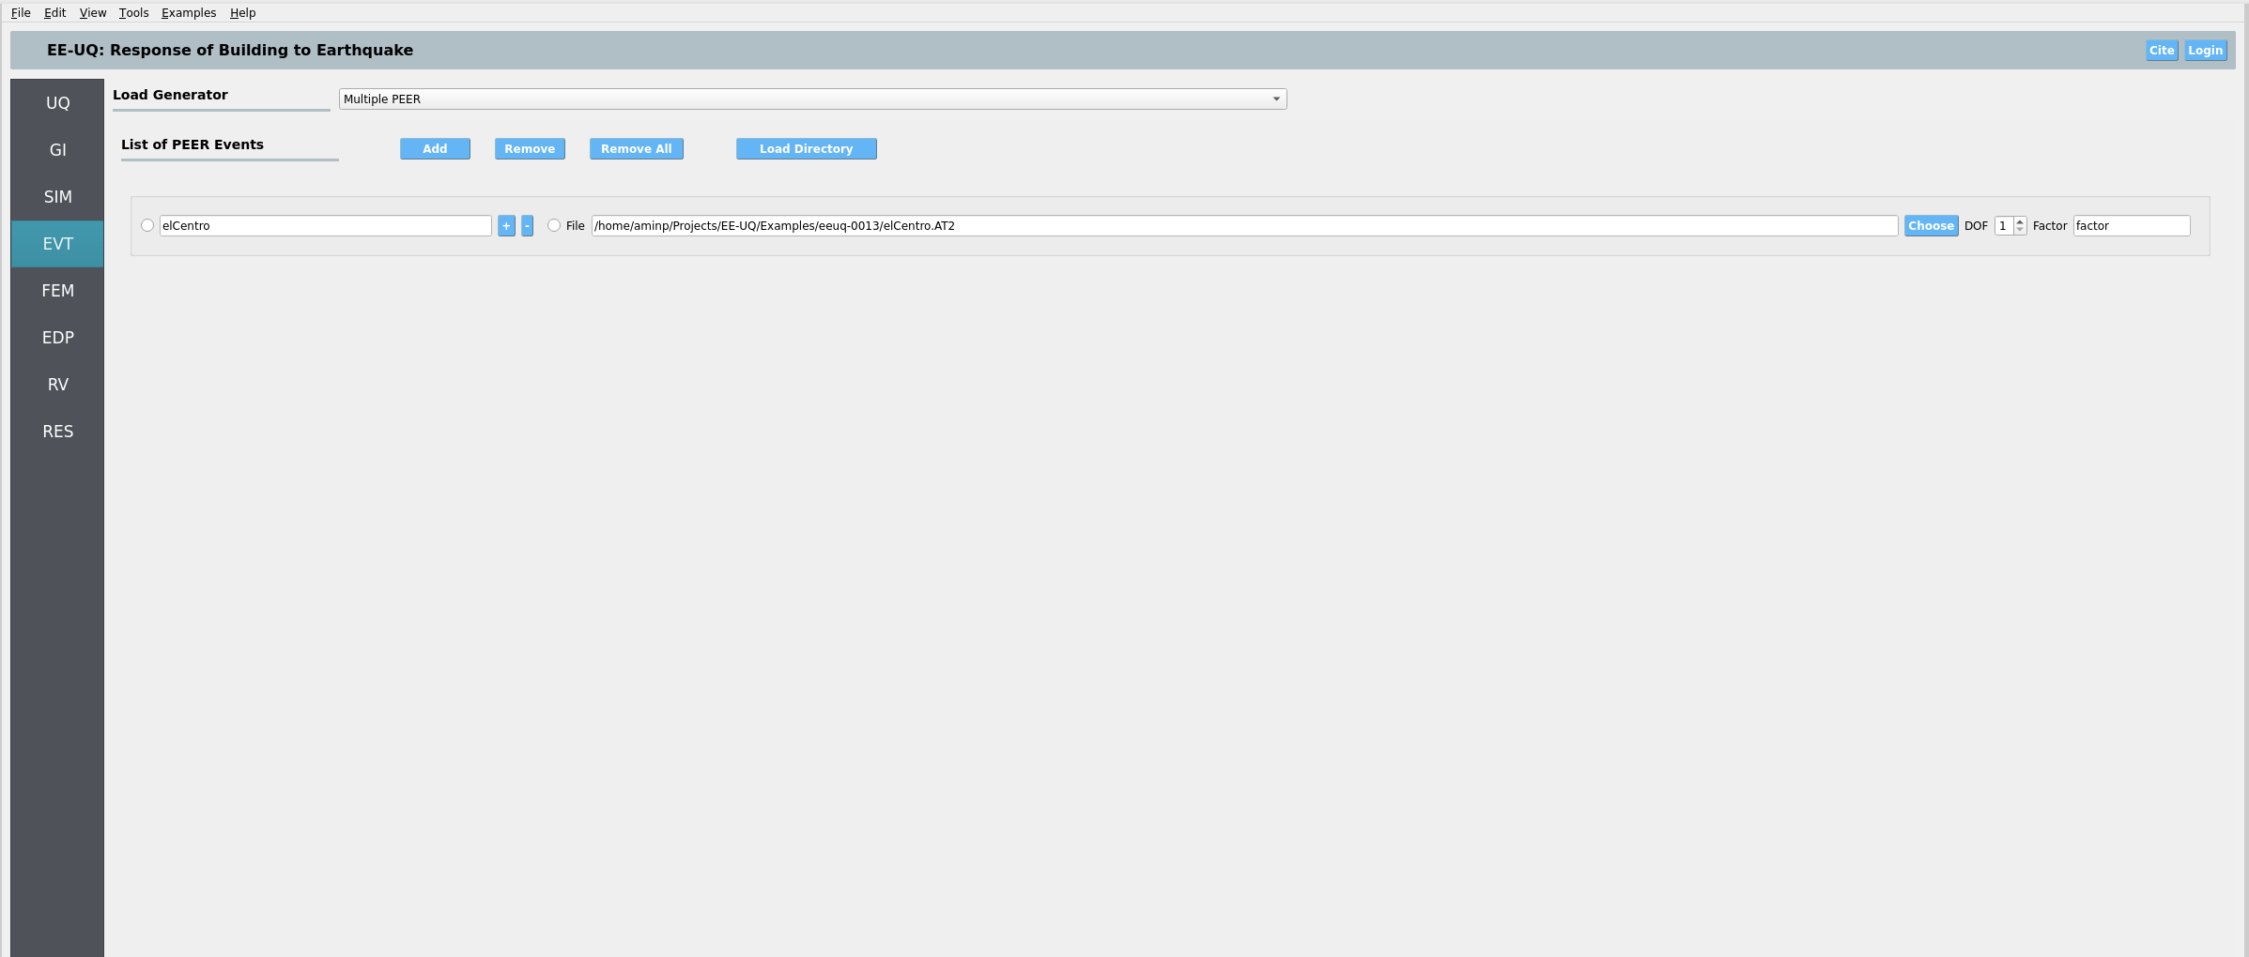Viewport: 2249px width, 957px height.
Task: Click the Remove All button
Action: point(636,149)
